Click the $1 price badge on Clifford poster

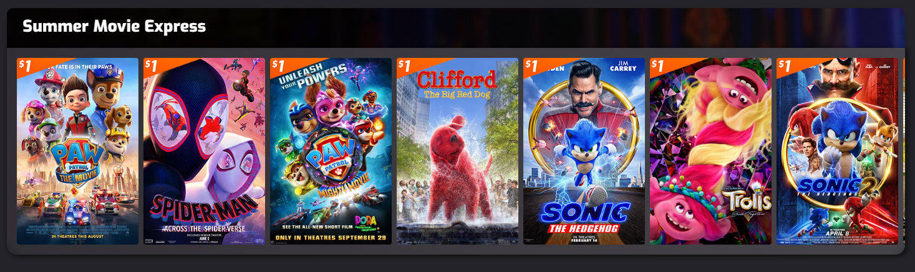(x=405, y=65)
